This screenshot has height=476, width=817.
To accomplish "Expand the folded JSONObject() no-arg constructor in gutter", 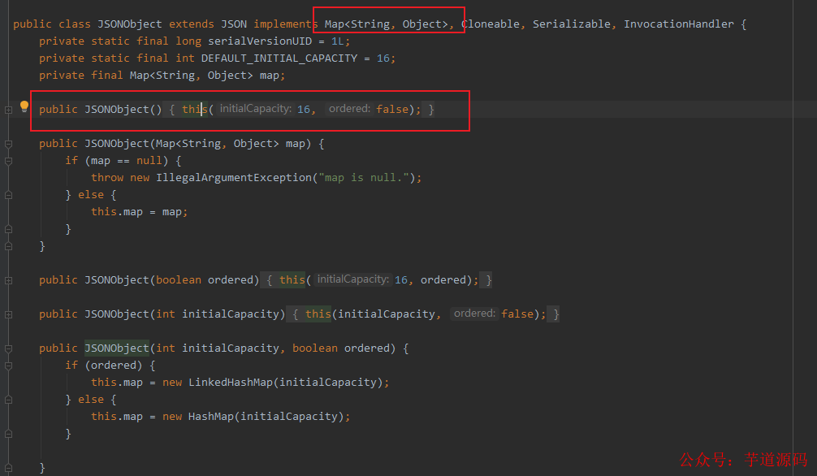I will click(8, 110).
